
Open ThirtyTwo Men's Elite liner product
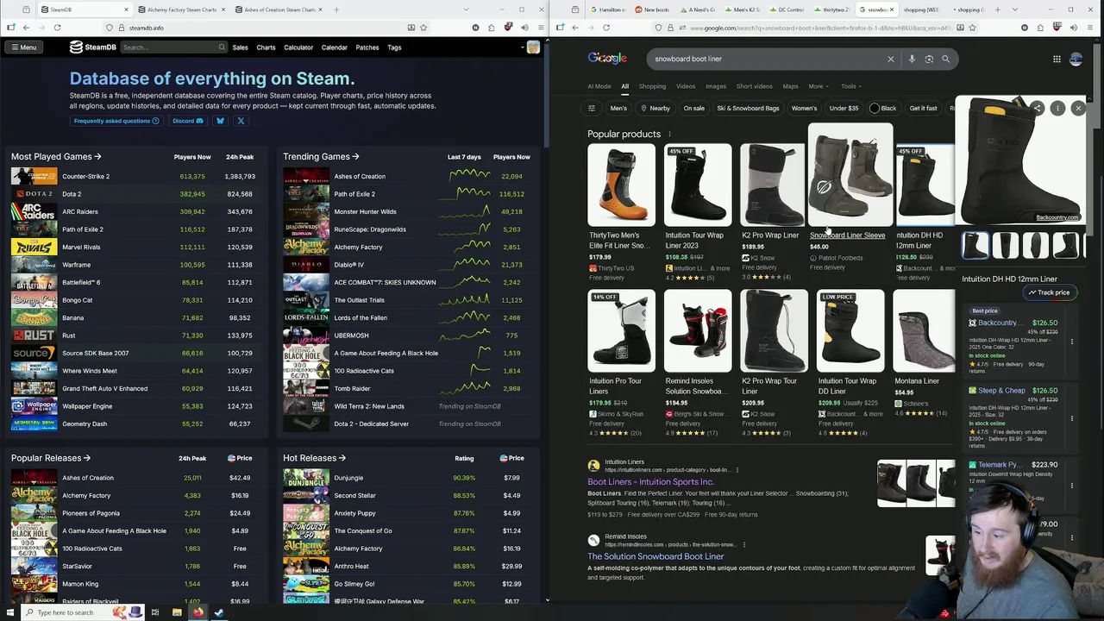(x=620, y=213)
